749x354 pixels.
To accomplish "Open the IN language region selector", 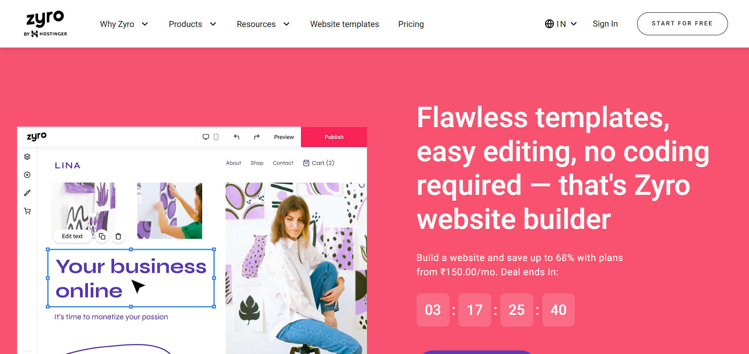I will coord(561,24).
